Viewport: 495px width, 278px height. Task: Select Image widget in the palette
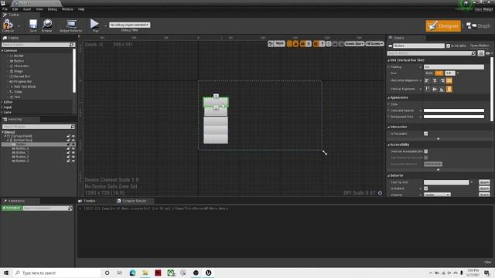click(19, 71)
